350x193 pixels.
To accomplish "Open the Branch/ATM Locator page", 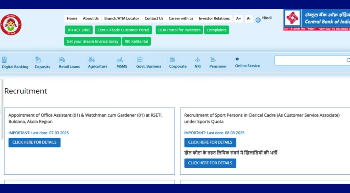I will 122,18.
